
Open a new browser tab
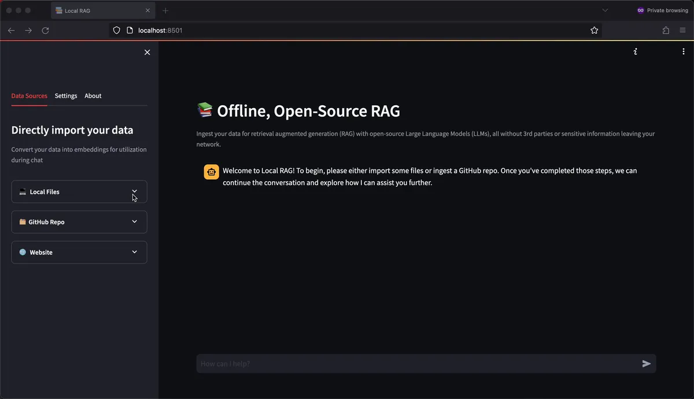coord(165,10)
